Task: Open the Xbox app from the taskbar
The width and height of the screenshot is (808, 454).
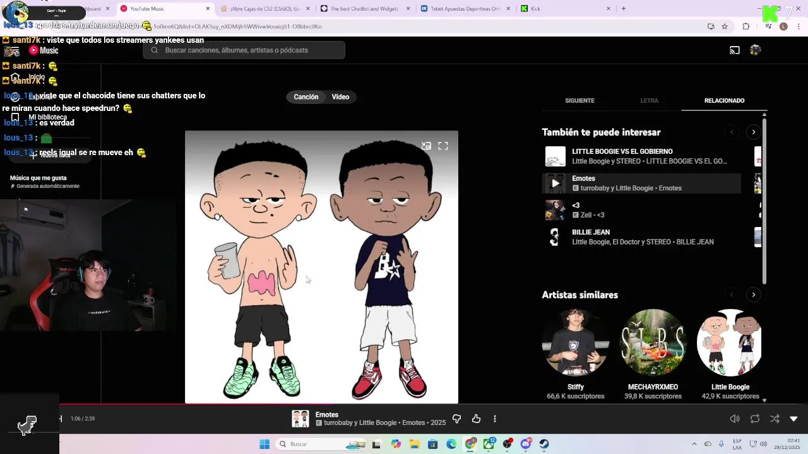Action: [489, 444]
